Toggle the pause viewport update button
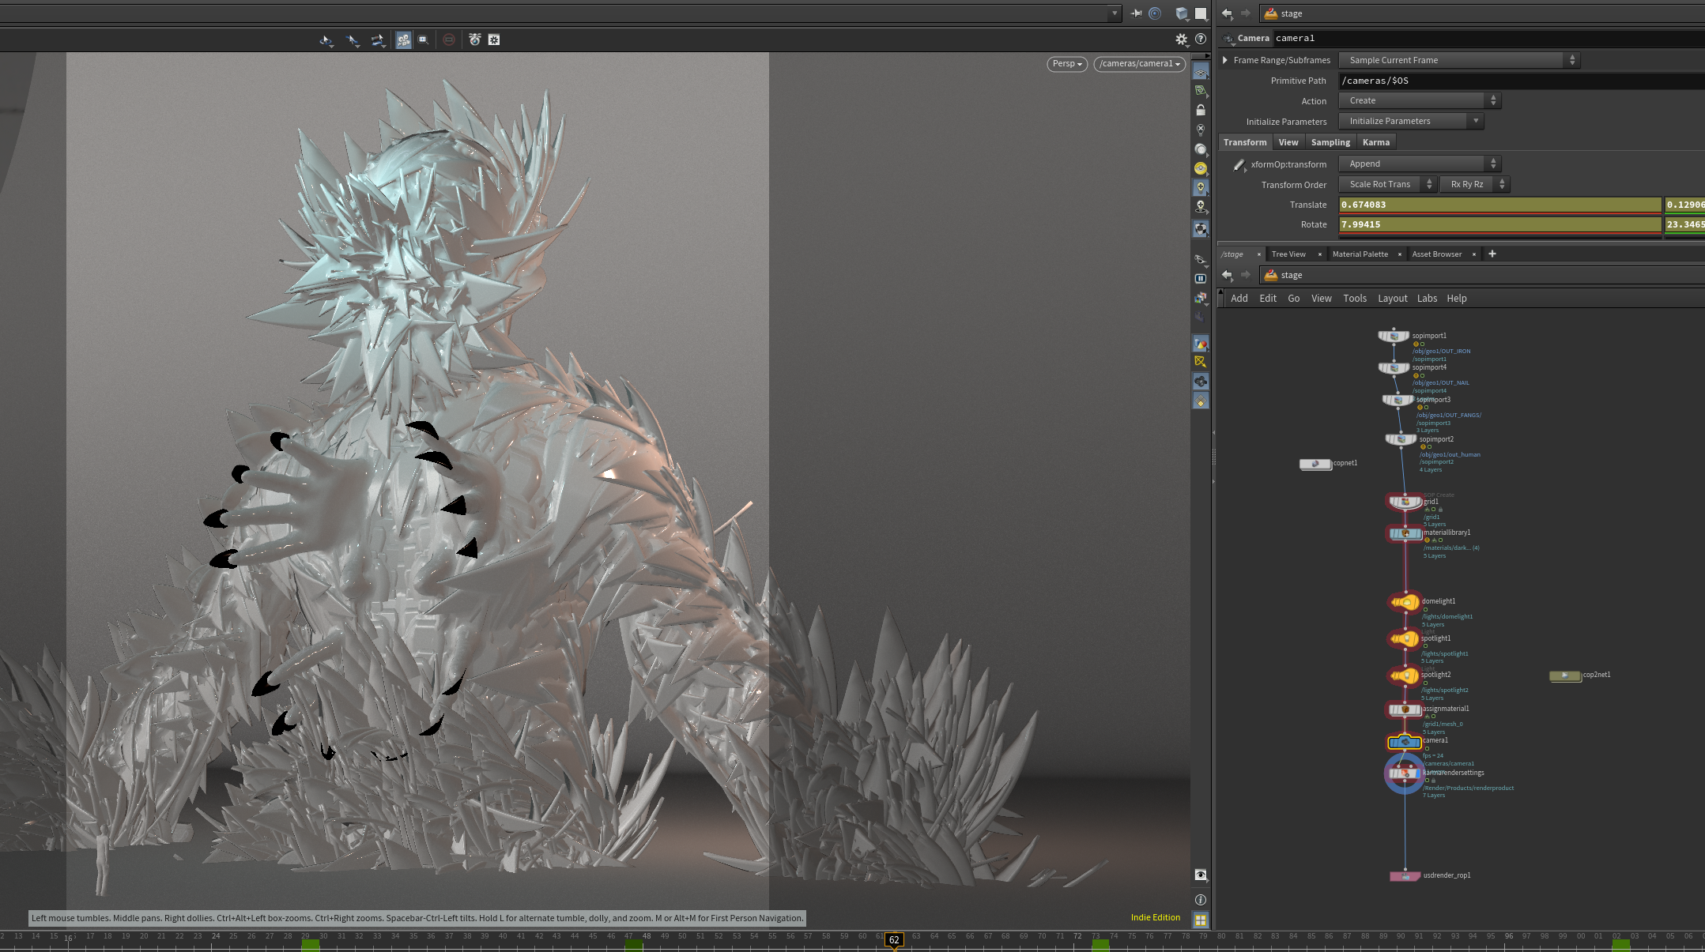This screenshot has height=952, width=1705. coord(1201,278)
